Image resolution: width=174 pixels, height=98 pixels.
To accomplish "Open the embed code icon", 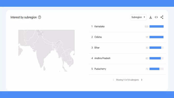I will point(156,17).
